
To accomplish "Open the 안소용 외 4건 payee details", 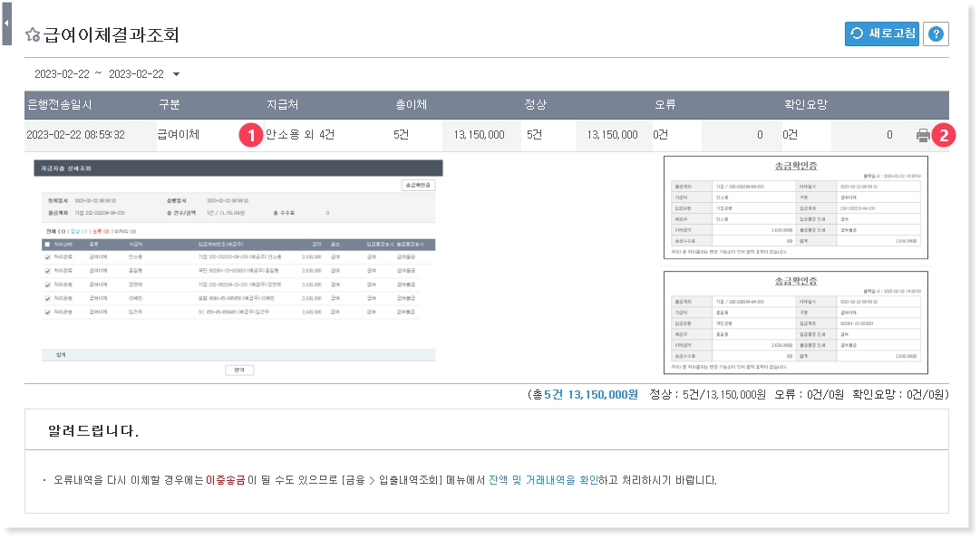I will point(300,135).
